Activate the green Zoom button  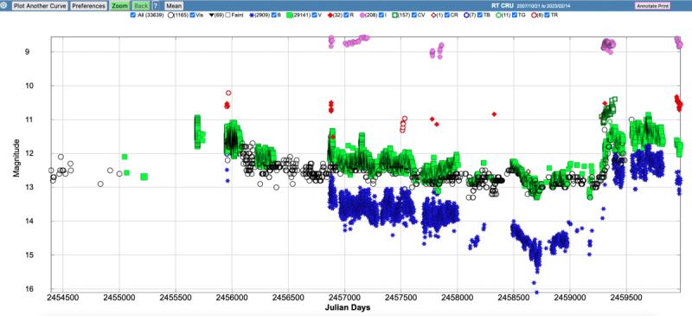coord(119,6)
